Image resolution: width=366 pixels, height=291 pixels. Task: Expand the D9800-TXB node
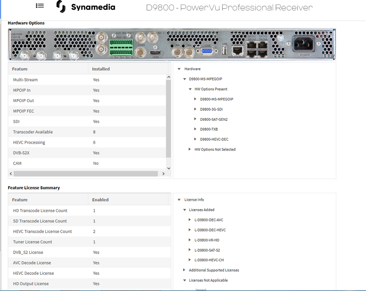coord(195,129)
